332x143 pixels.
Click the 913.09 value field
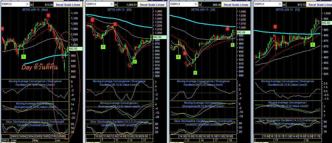click(44, 5)
